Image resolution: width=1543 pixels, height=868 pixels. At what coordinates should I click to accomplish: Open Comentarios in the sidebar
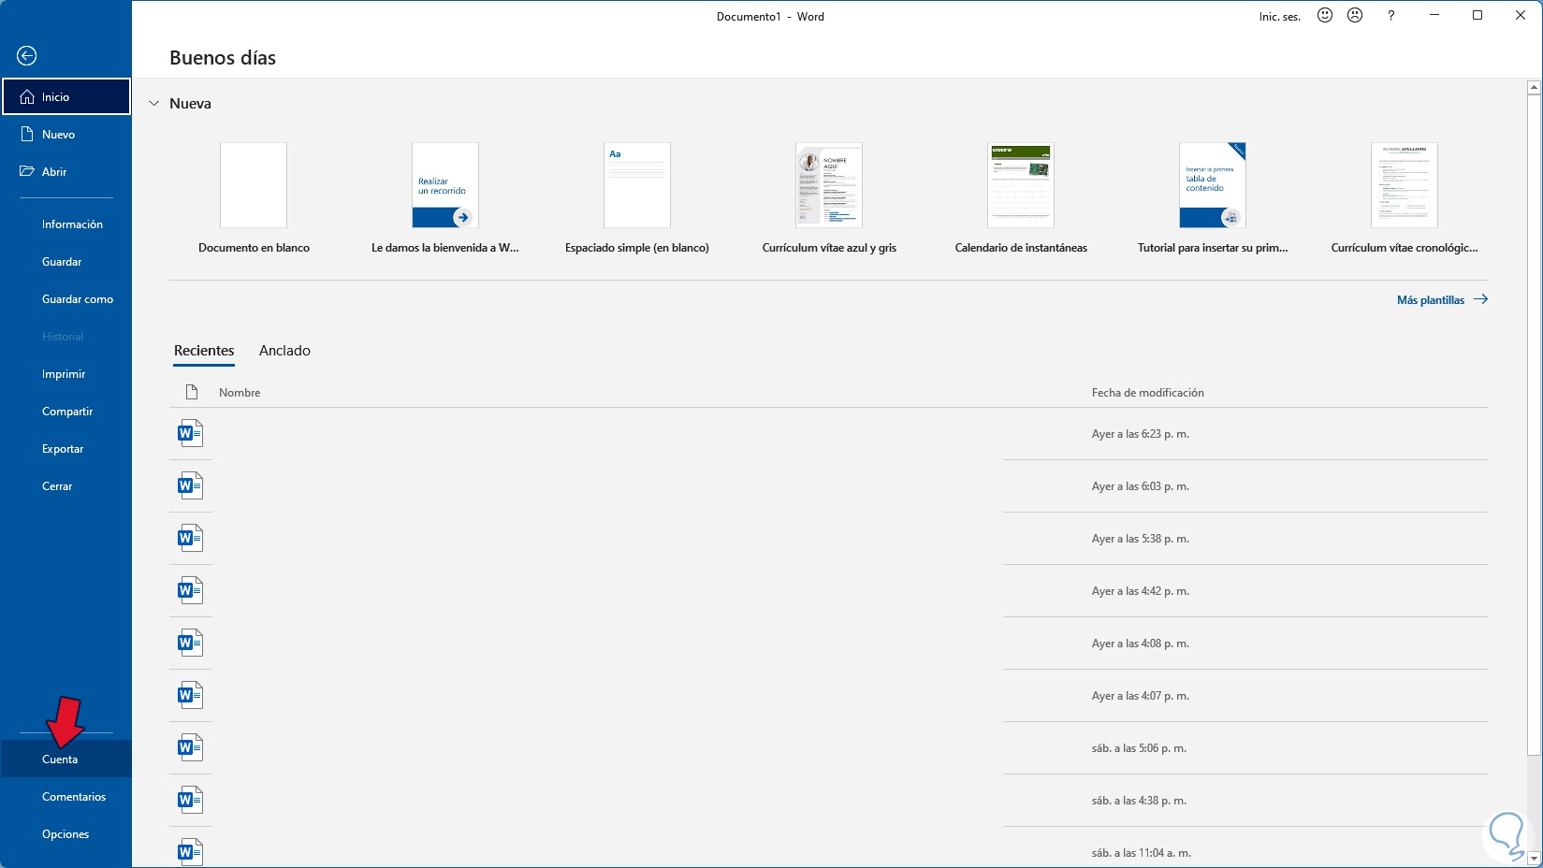pyautogui.click(x=66, y=797)
